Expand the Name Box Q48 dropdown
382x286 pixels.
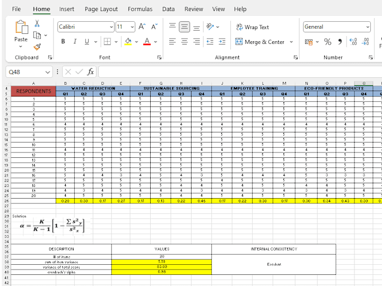point(48,72)
